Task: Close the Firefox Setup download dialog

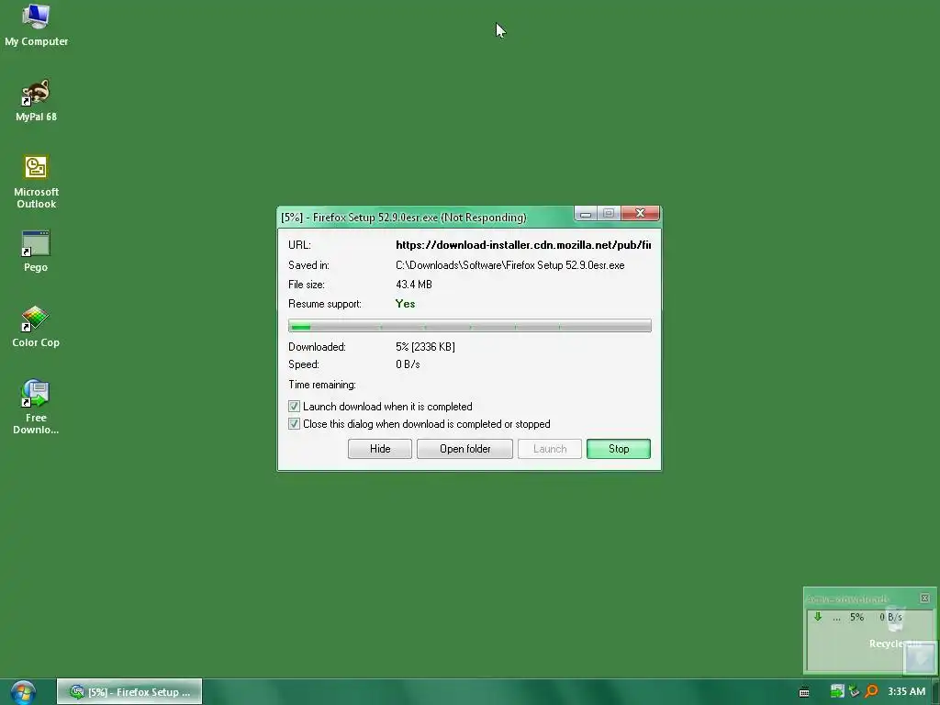Action: (640, 213)
